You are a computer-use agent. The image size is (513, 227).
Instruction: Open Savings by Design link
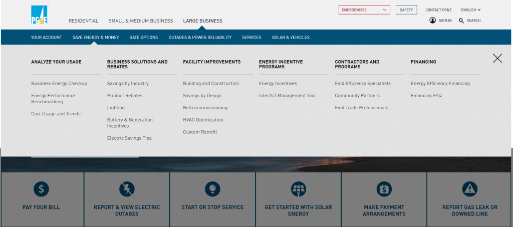[x=202, y=96]
